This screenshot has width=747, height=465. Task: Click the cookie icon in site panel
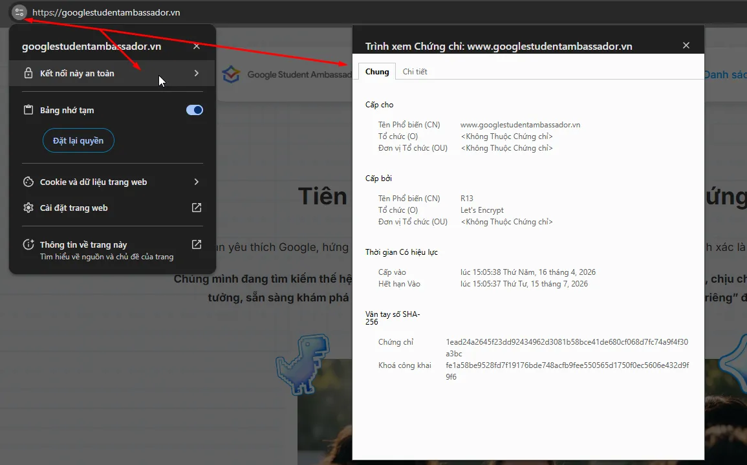(28, 182)
